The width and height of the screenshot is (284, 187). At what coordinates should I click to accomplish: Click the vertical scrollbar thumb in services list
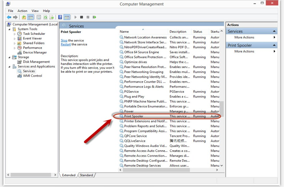221,108
